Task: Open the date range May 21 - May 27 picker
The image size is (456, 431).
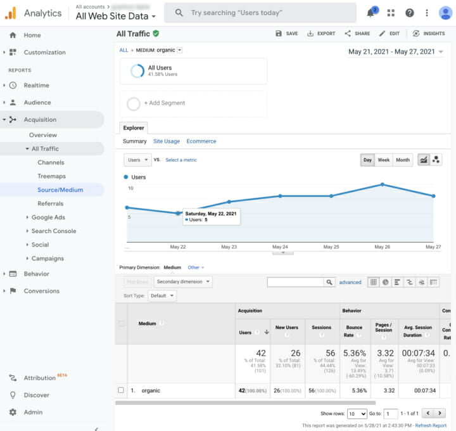Action: pos(395,52)
